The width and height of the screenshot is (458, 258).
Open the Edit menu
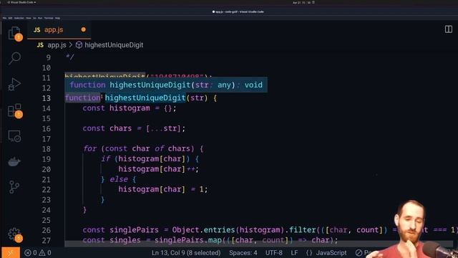(x=10, y=18)
